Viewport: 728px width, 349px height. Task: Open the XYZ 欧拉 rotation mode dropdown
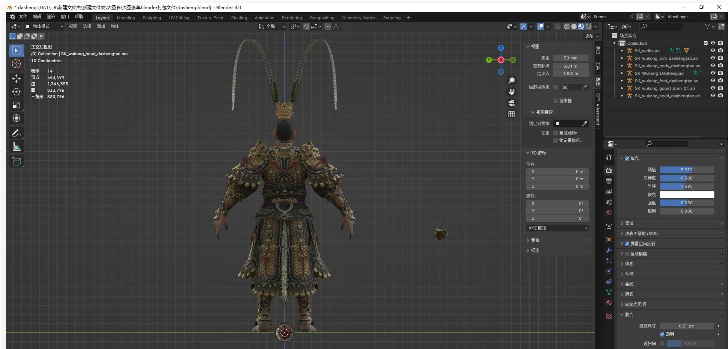(557, 228)
